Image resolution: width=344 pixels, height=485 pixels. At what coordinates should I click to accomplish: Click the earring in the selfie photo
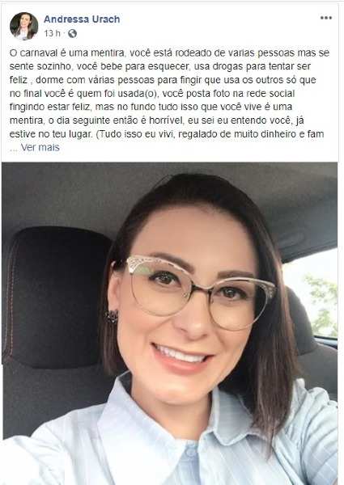click(x=111, y=316)
